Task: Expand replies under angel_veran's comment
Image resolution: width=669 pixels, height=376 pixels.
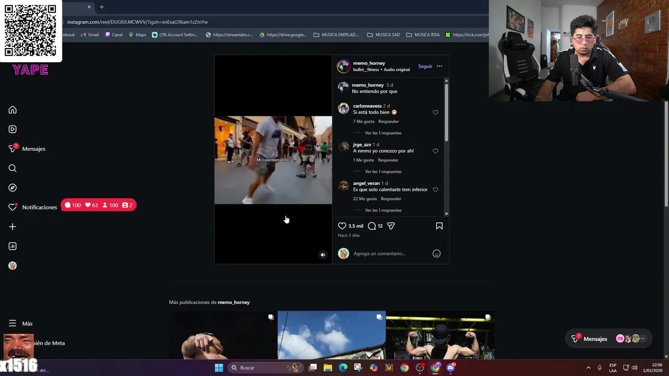Action: coord(383,210)
